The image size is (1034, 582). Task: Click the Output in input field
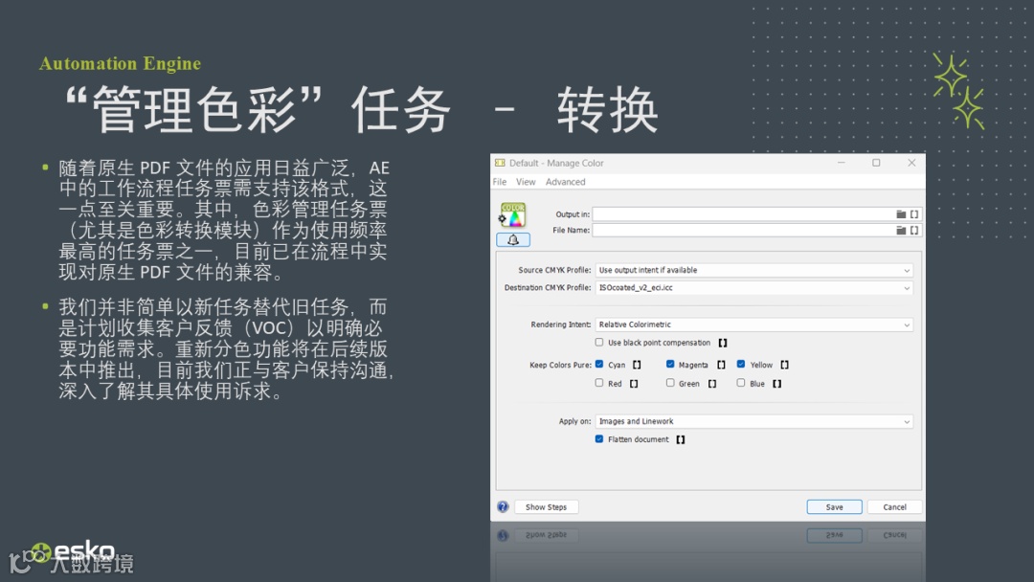tap(743, 214)
